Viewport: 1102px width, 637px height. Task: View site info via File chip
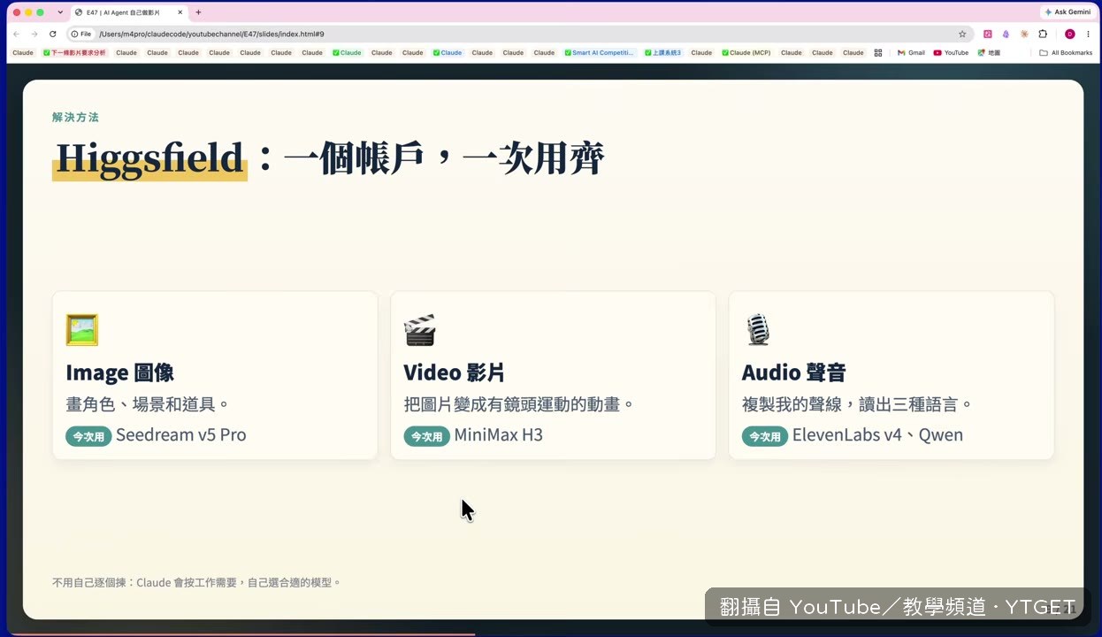pyautogui.click(x=81, y=34)
